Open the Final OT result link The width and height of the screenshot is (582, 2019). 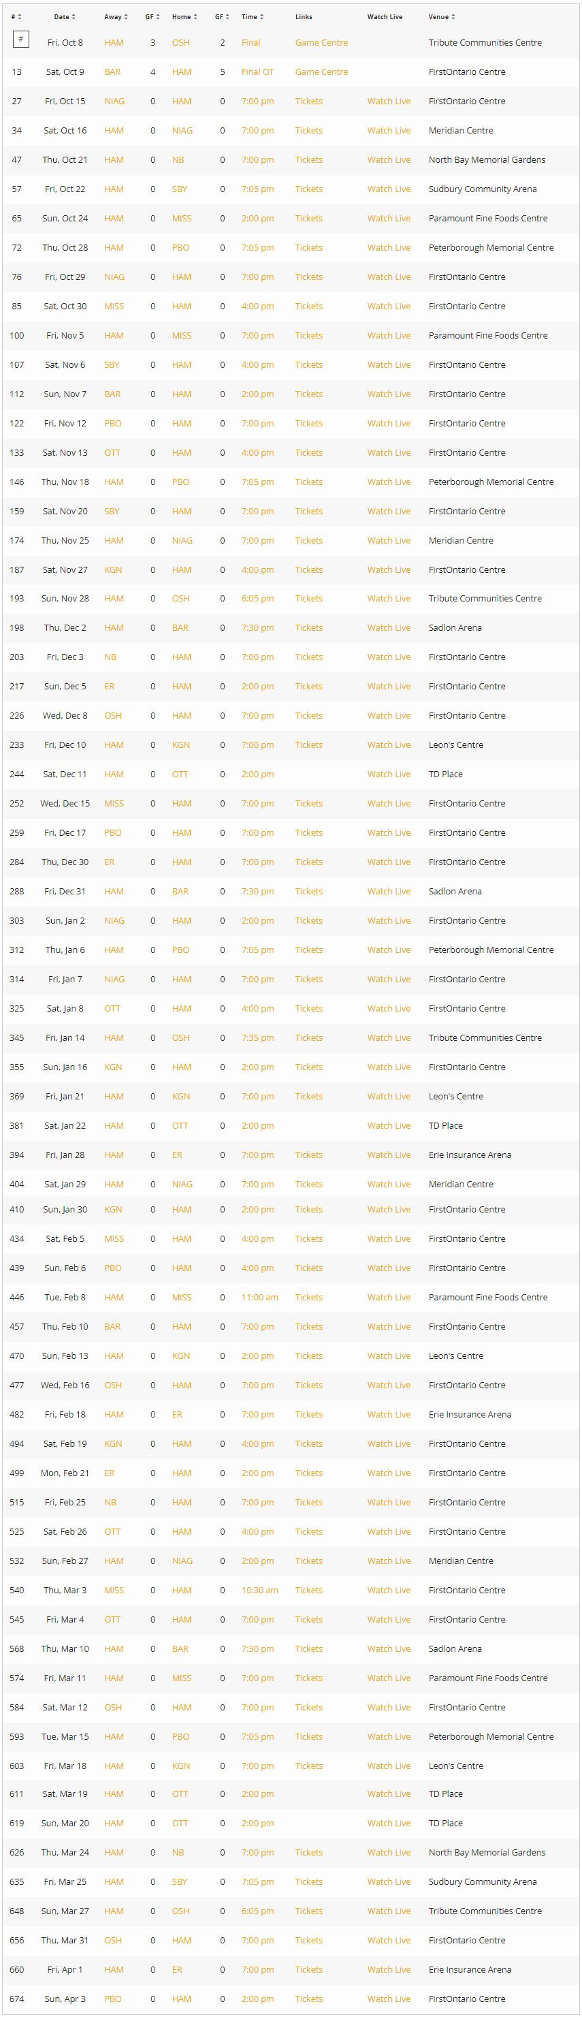258,72
